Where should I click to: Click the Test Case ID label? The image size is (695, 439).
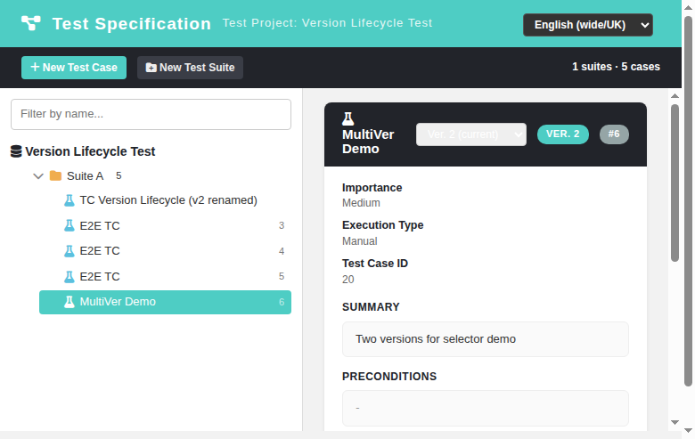point(375,264)
